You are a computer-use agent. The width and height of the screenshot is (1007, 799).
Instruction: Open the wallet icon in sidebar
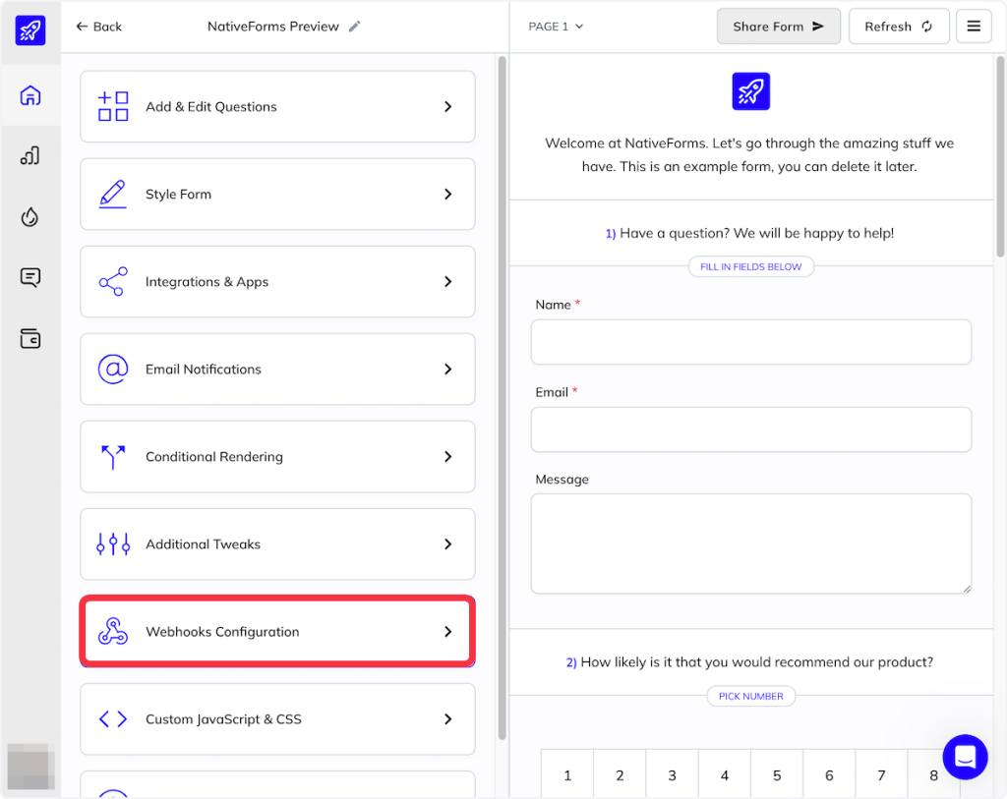pos(30,339)
